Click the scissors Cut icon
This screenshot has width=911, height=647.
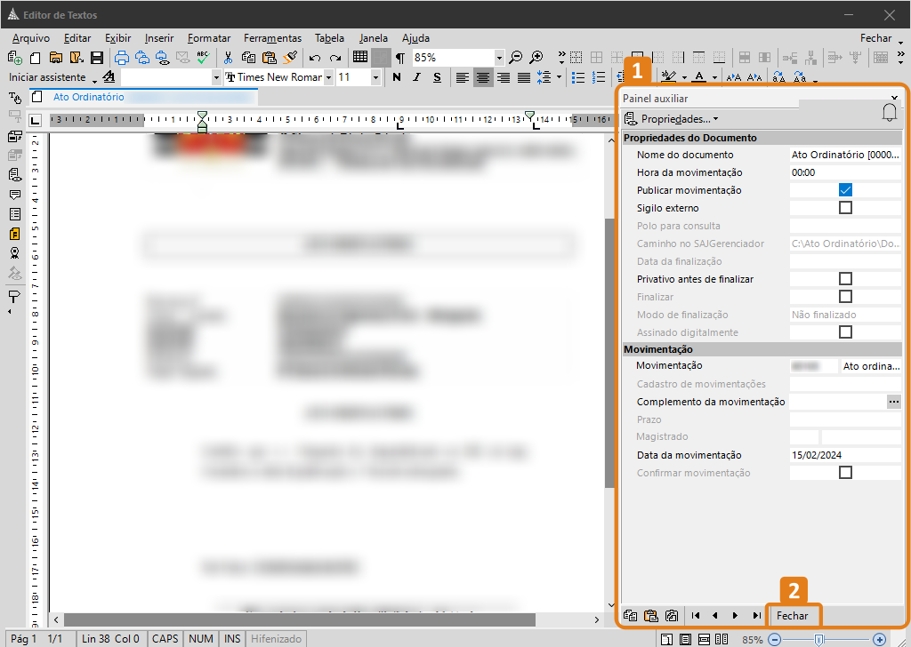click(228, 58)
